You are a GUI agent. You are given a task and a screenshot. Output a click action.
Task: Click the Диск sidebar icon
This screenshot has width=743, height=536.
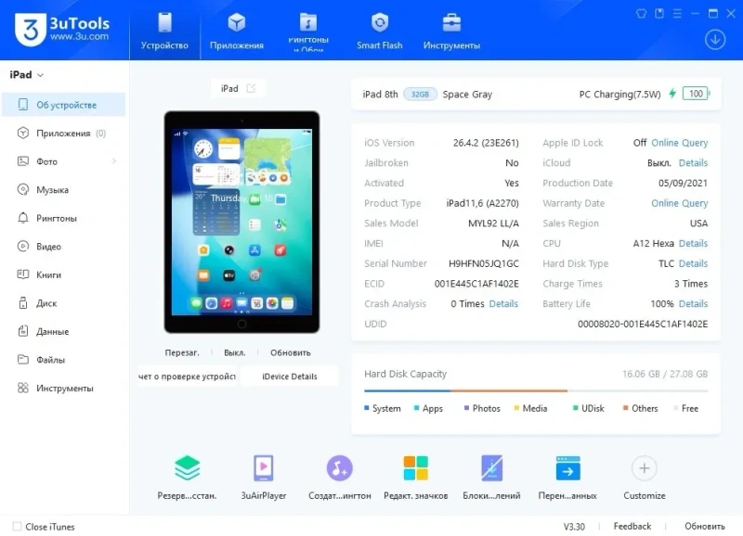tap(22, 302)
